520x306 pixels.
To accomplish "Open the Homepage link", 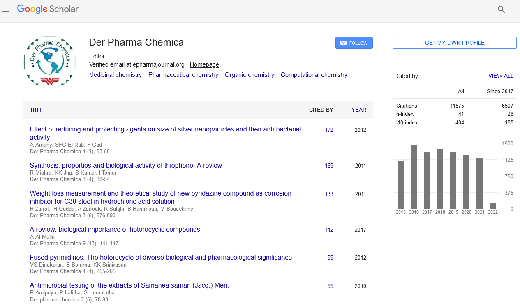I will coord(204,64).
